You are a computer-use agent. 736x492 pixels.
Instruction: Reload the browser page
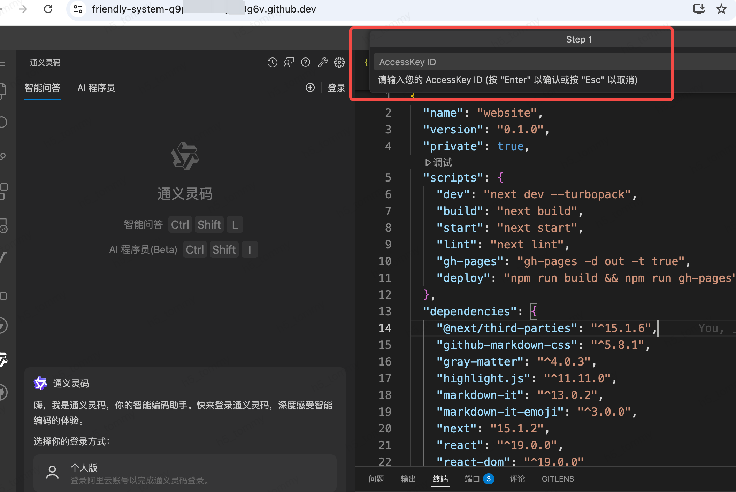(x=48, y=9)
